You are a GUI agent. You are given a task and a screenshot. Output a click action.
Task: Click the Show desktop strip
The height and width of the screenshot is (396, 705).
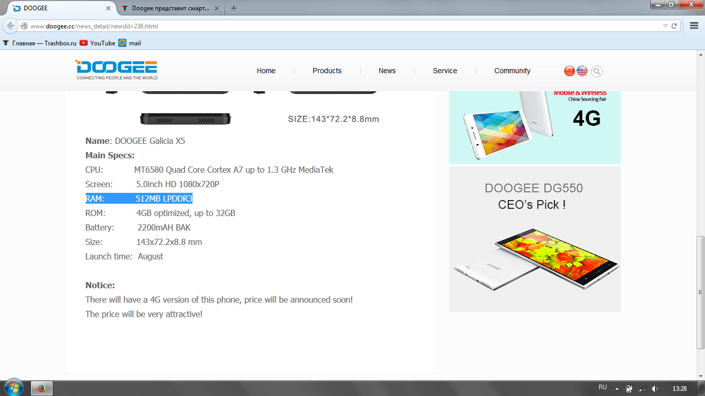pos(701,388)
